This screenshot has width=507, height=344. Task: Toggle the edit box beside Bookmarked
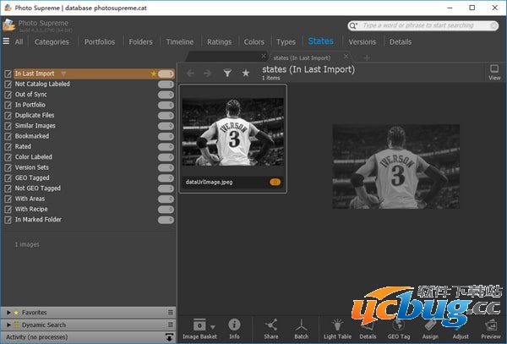(x=8, y=136)
